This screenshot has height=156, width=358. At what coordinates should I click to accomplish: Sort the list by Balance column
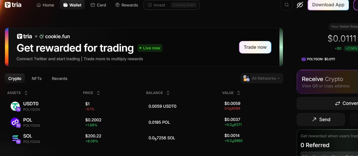[168, 93]
